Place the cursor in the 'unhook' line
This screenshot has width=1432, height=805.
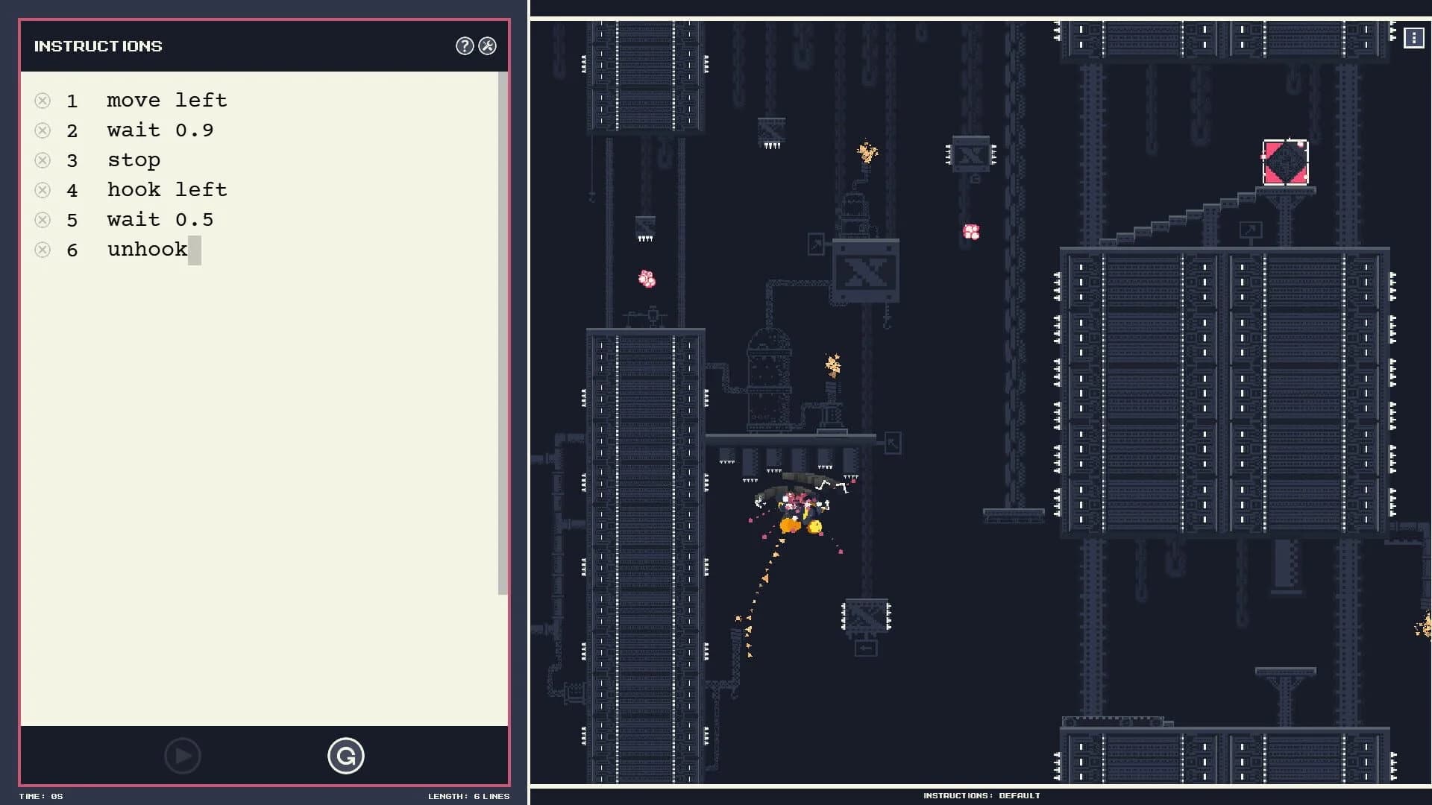[147, 250]
